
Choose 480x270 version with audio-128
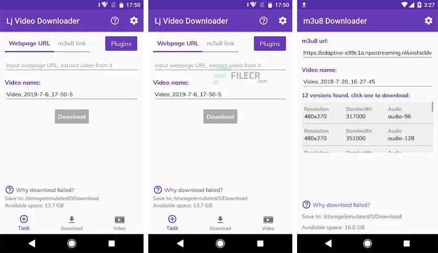(367, 135)
